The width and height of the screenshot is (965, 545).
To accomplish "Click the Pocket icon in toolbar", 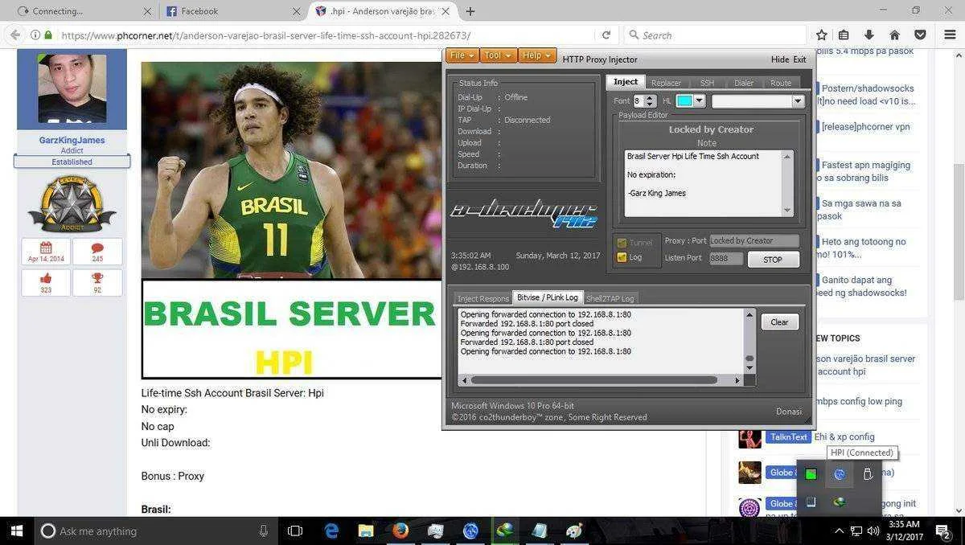I will pos(920,35).
